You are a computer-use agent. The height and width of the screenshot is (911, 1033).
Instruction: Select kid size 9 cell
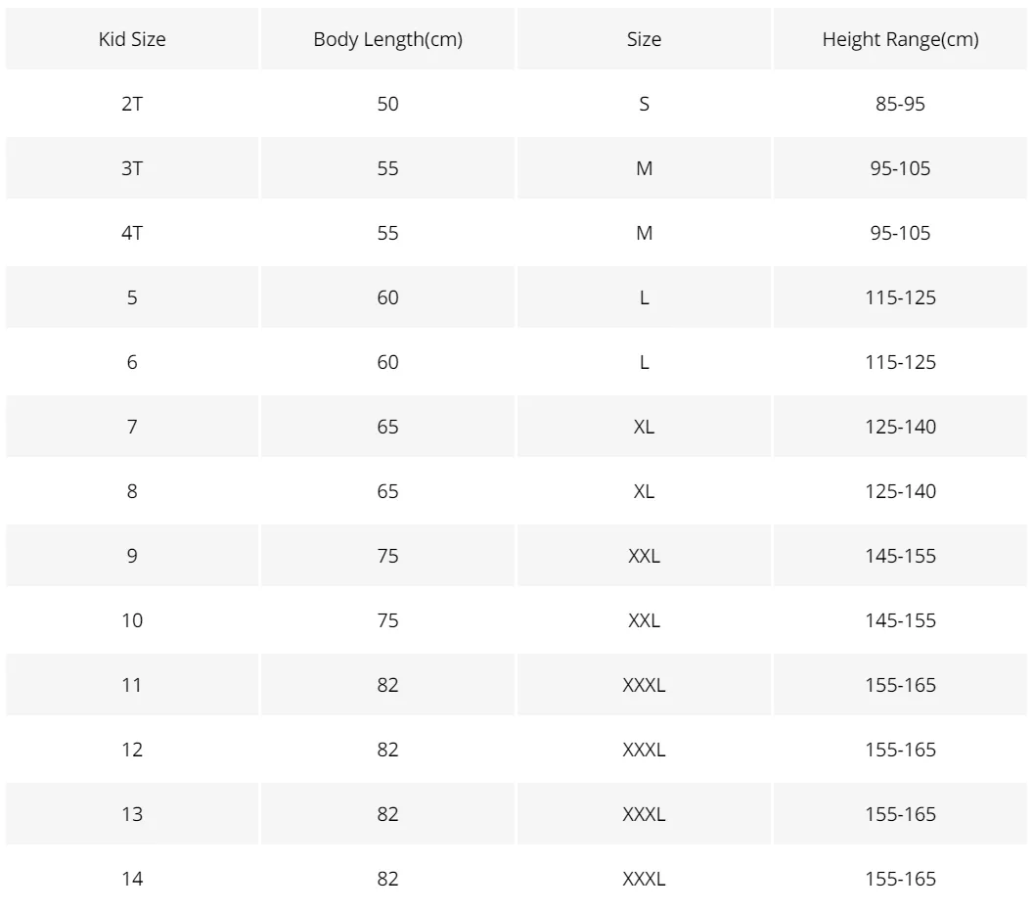click(x=132, y=556)
